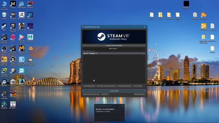219x123 pixels.
Task: Select the orange M Mudbox shortcut
Action: [22, 50]
